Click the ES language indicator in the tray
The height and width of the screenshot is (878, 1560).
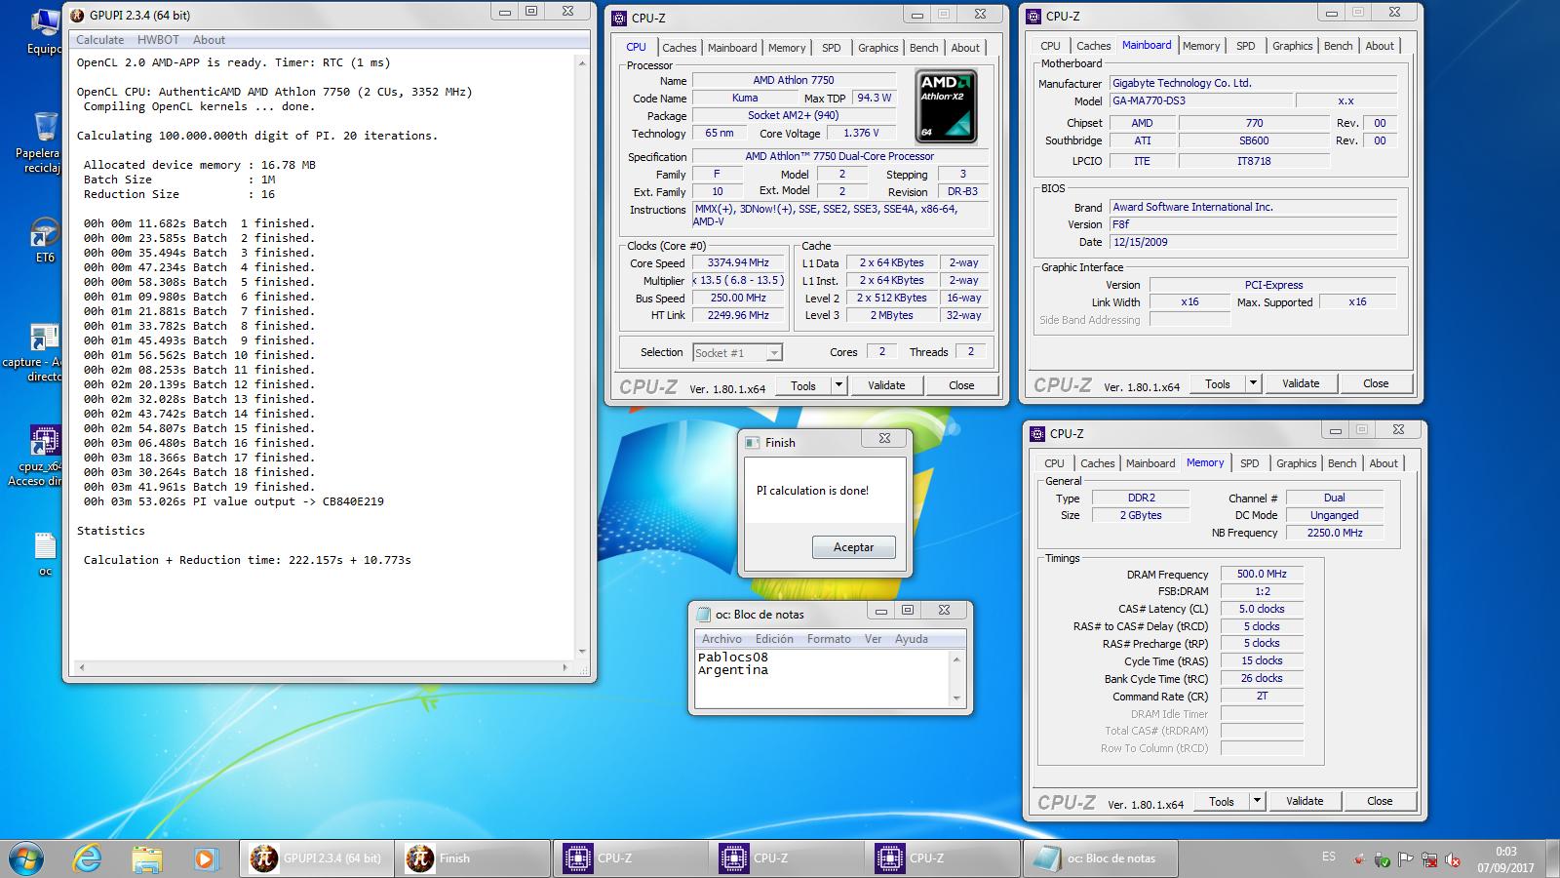click(x=1329, y=857)
